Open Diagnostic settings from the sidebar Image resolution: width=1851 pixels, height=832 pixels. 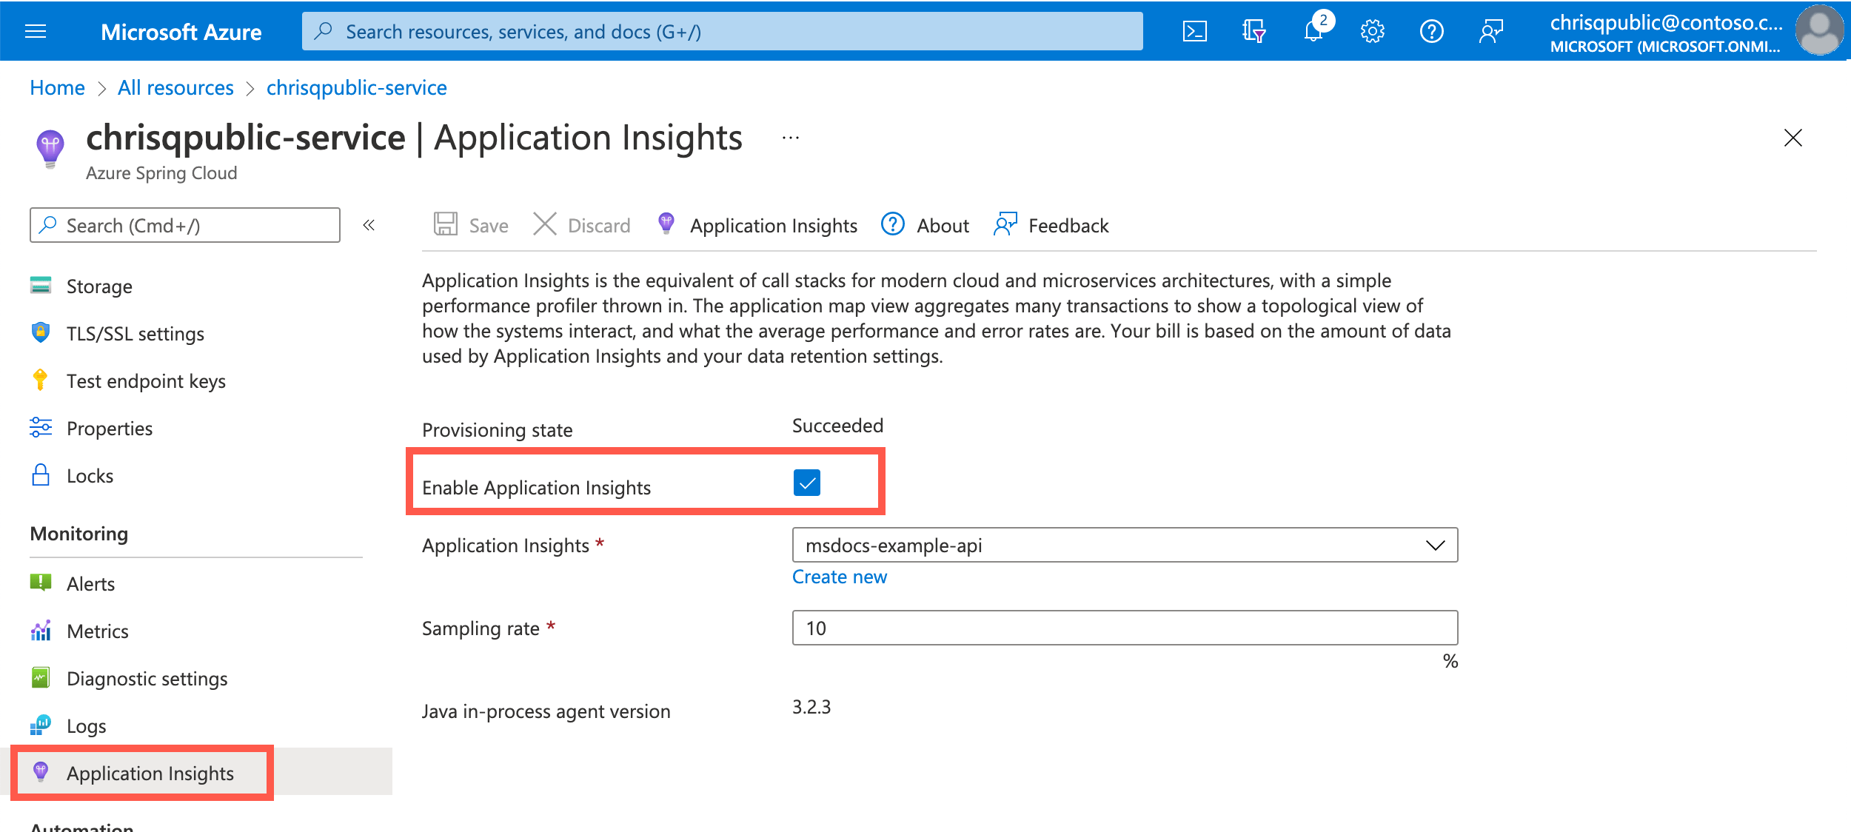click(147, 678)
